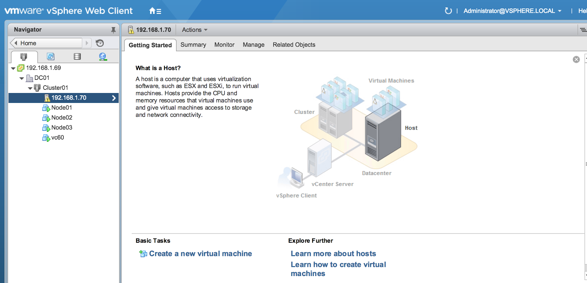This screenshot has height=283, width=587.
Task: Click the vc60 virtual machine icon
Action: (46, 138)
